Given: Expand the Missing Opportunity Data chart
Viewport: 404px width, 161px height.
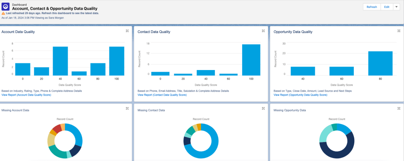Looking at the screenshot, I should (399, 108).
